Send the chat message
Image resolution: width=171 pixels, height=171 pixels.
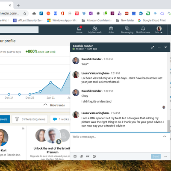tap(156, 156)
